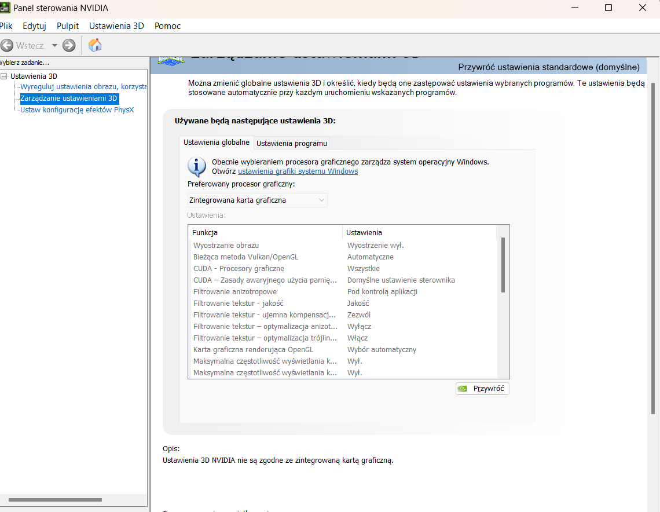Select Filtrowanie tekstur - jakość row
This screenshot has width=660, height=512.
click(343, 303)
